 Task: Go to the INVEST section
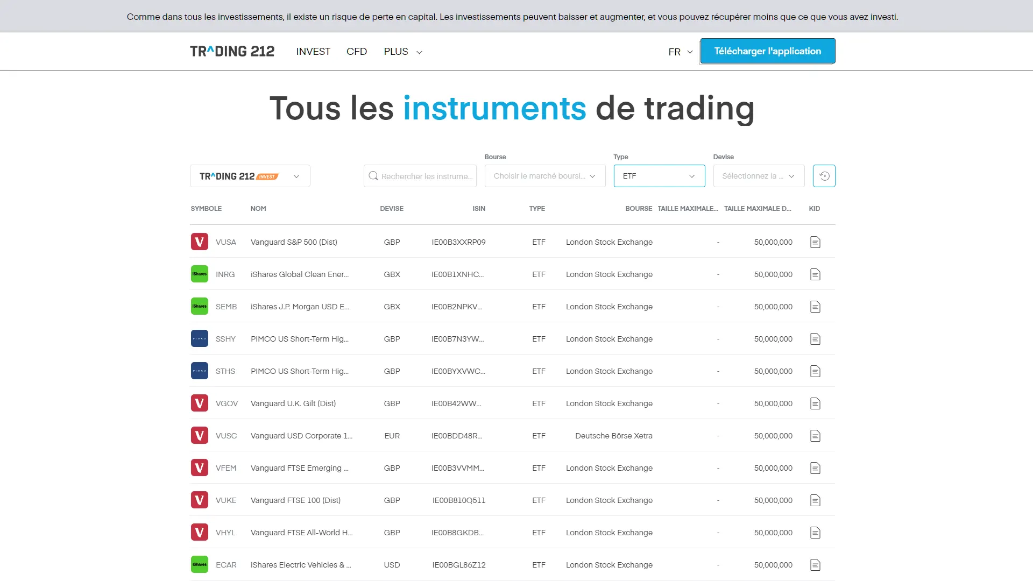click(313, 52)
